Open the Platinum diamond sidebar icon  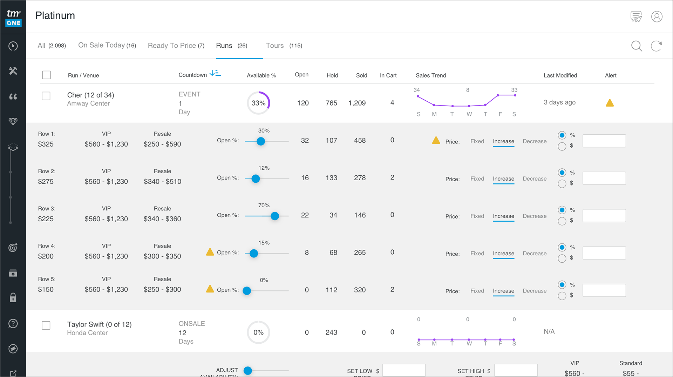pos(13,121)
